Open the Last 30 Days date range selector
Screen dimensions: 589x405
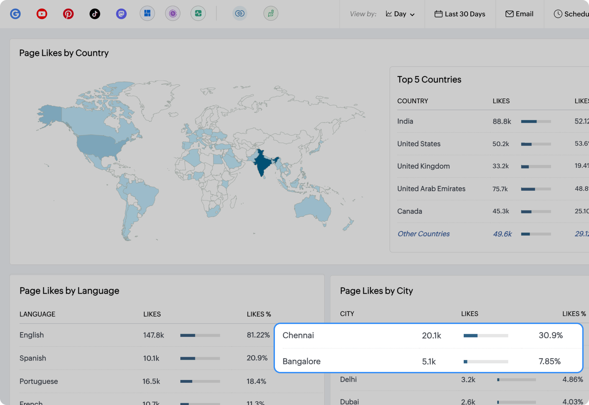tap(460, 14)
